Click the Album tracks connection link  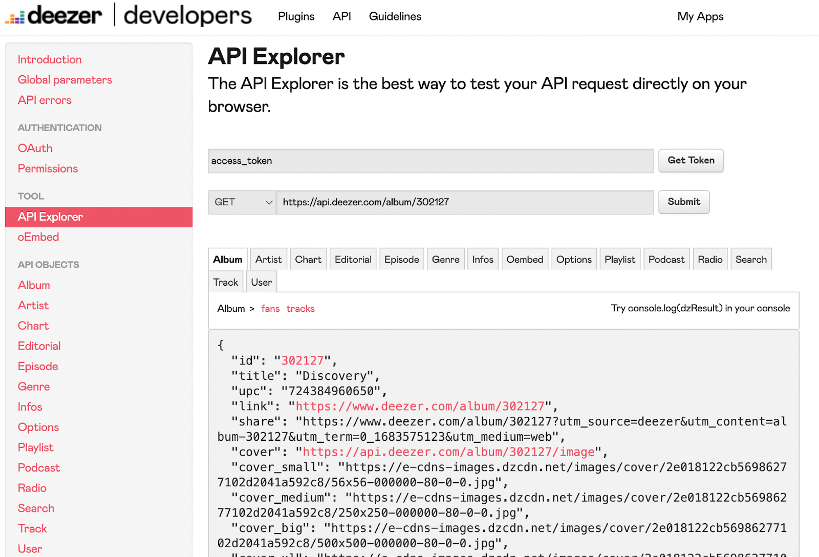(300, 309)
